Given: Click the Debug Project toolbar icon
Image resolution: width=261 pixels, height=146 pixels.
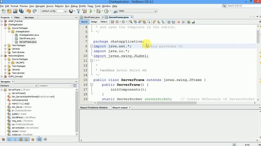Looking at the screenshot, I should point(99,11).
